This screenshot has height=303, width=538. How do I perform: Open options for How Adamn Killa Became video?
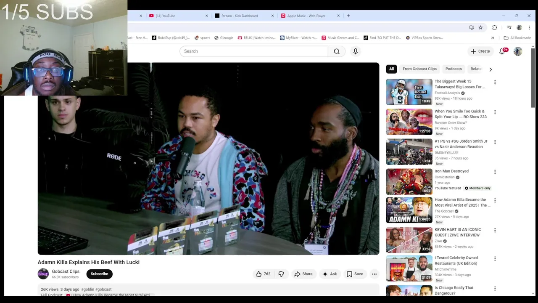pos(495,200)
